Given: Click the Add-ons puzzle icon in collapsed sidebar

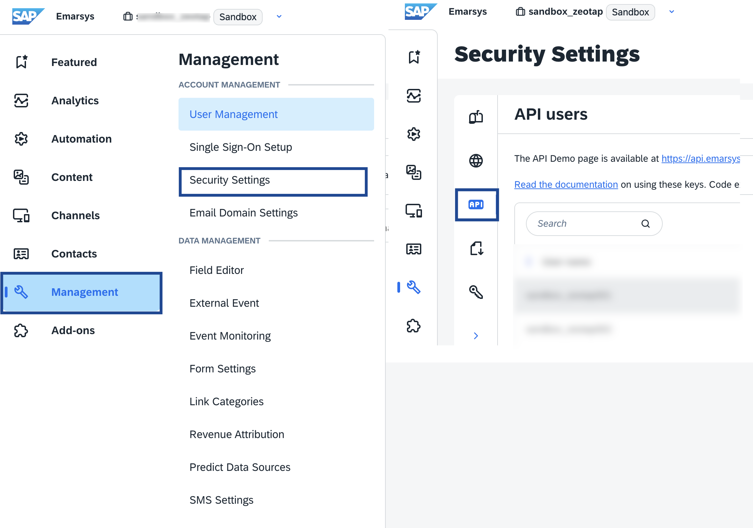Looking at the screenshot, I should click(413, 326).
